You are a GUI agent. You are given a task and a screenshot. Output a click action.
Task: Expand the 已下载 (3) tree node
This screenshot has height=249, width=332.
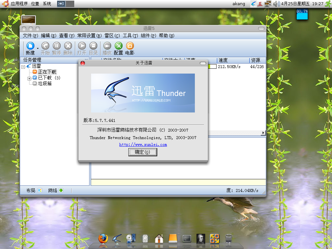tap(29, 78)
